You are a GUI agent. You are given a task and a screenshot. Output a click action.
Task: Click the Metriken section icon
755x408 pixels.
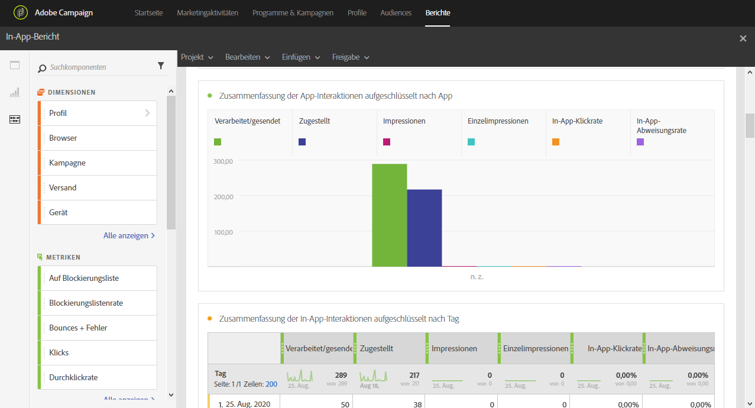click(40, 257)
